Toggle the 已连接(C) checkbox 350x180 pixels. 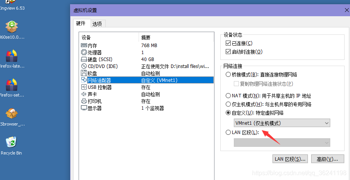tap(228, 43)
